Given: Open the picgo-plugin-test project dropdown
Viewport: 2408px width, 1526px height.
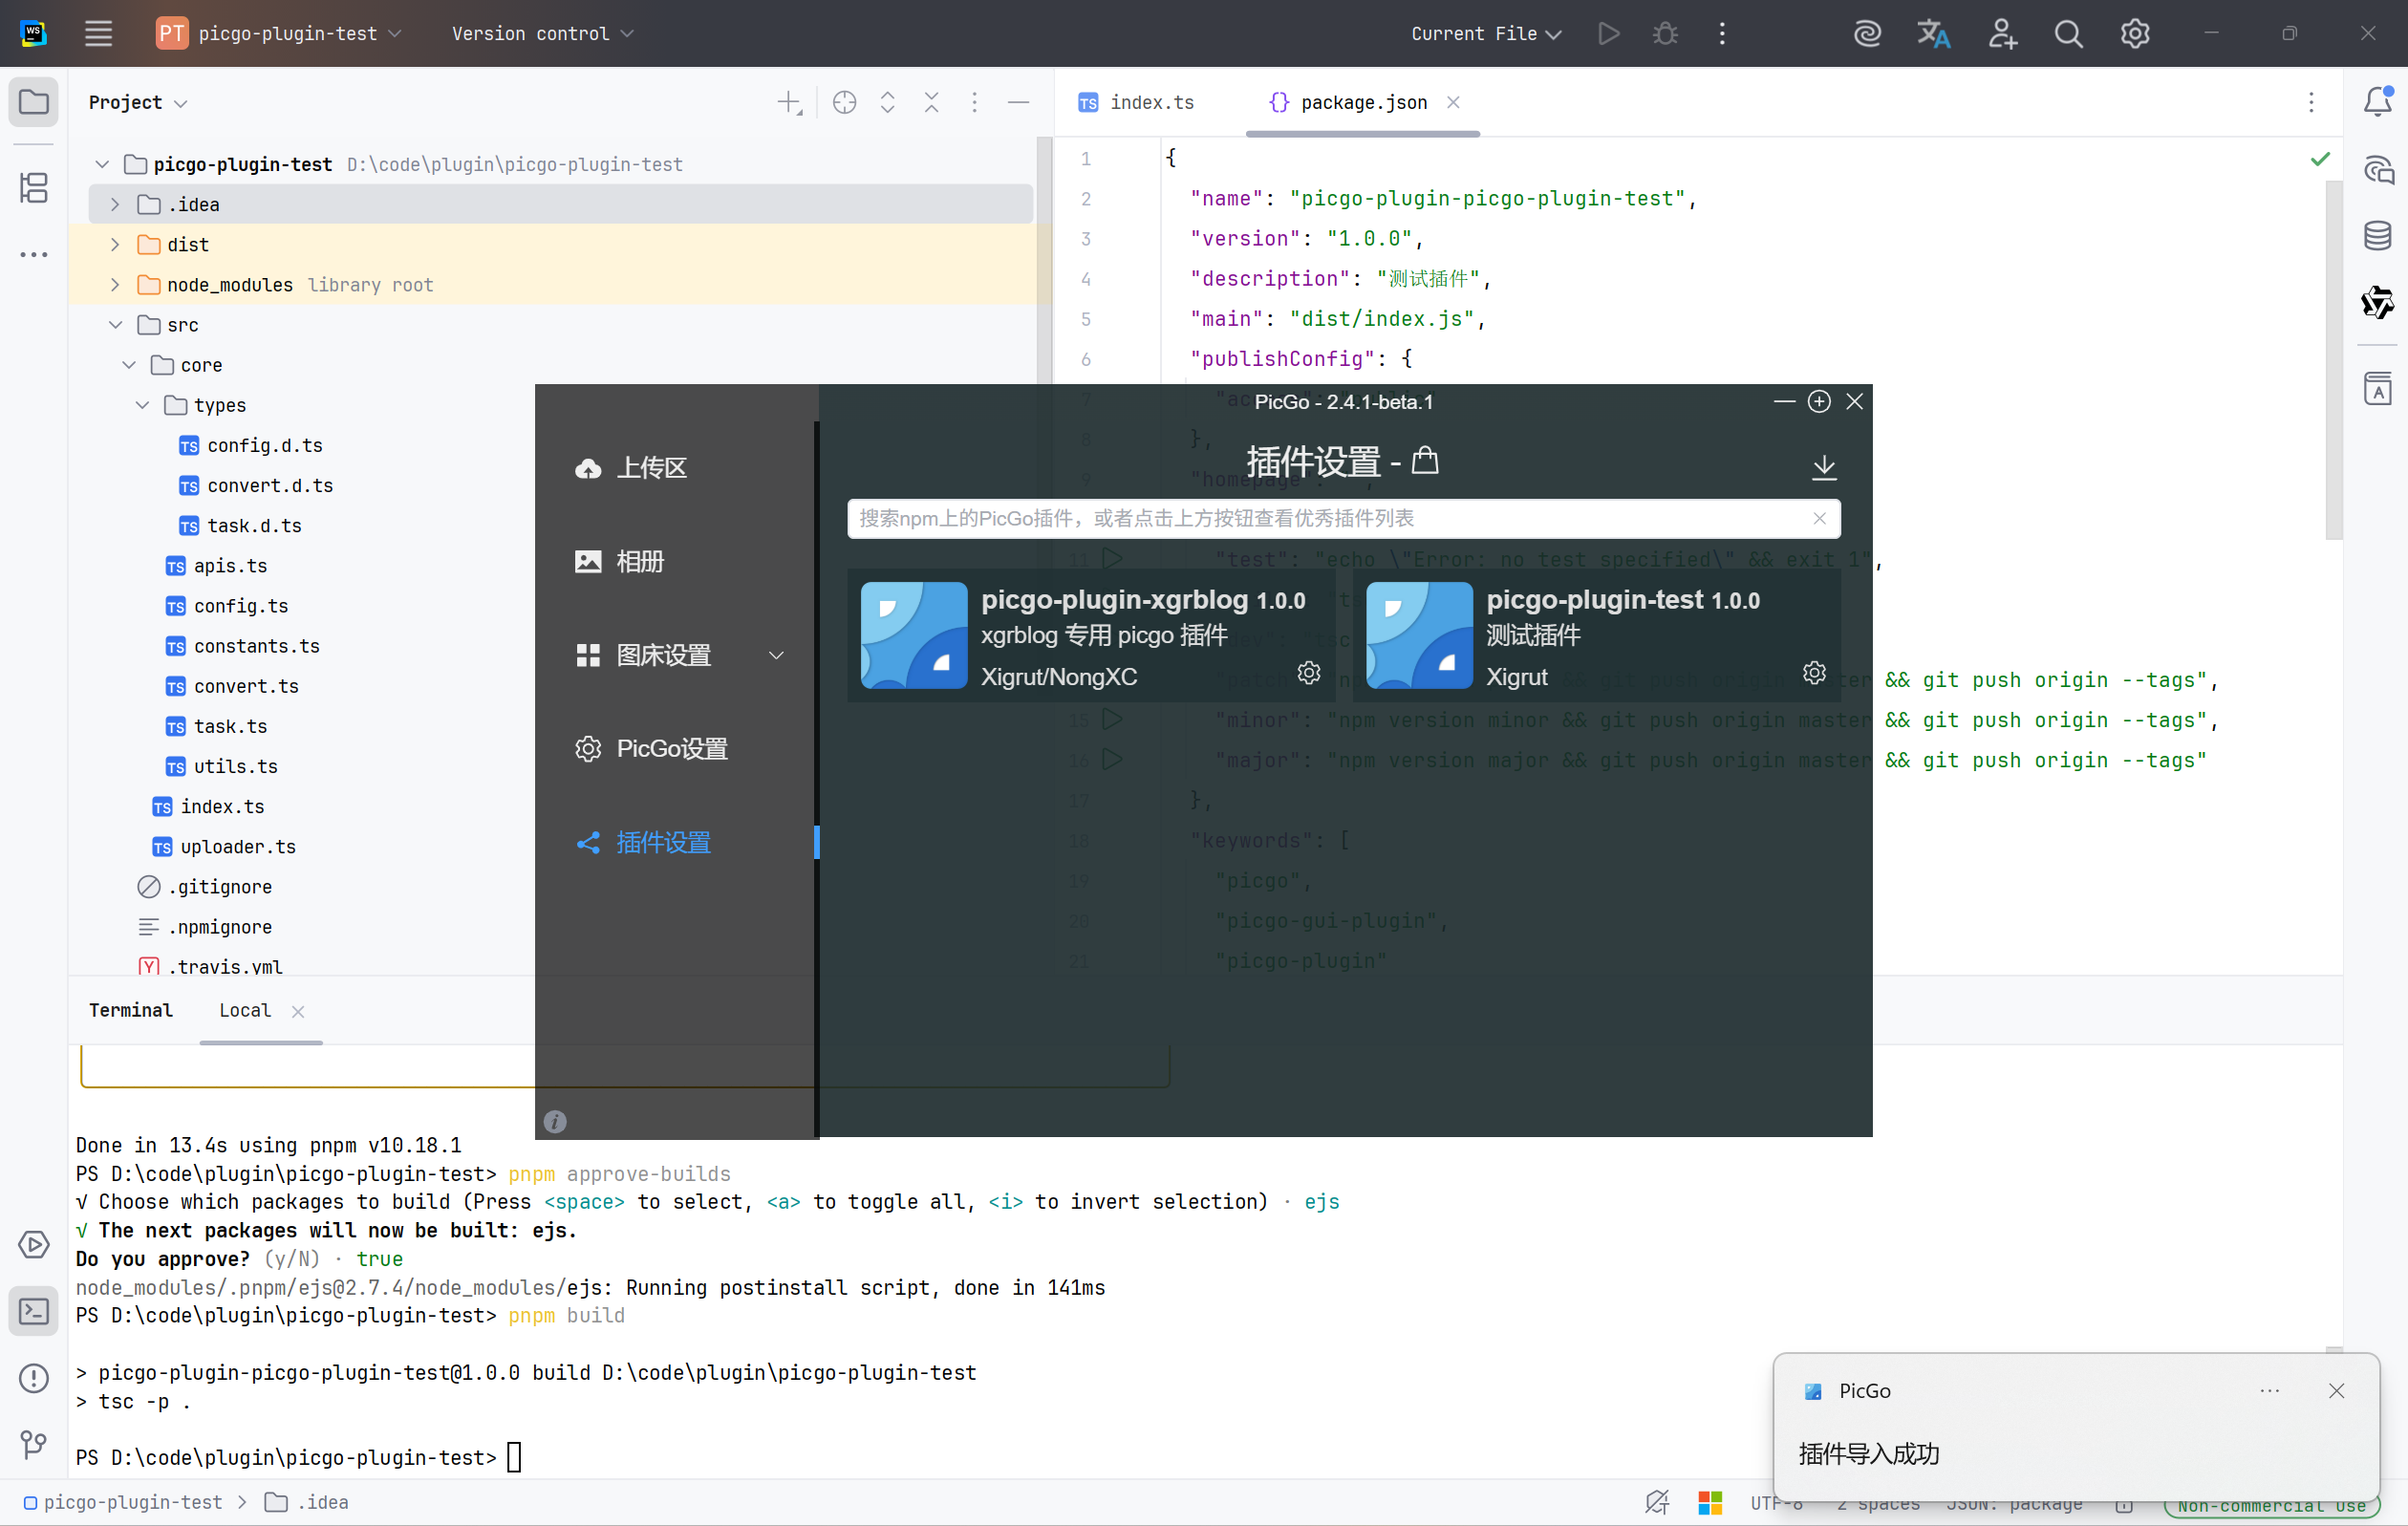Looking at the screenshot, I should pos(279,33).
